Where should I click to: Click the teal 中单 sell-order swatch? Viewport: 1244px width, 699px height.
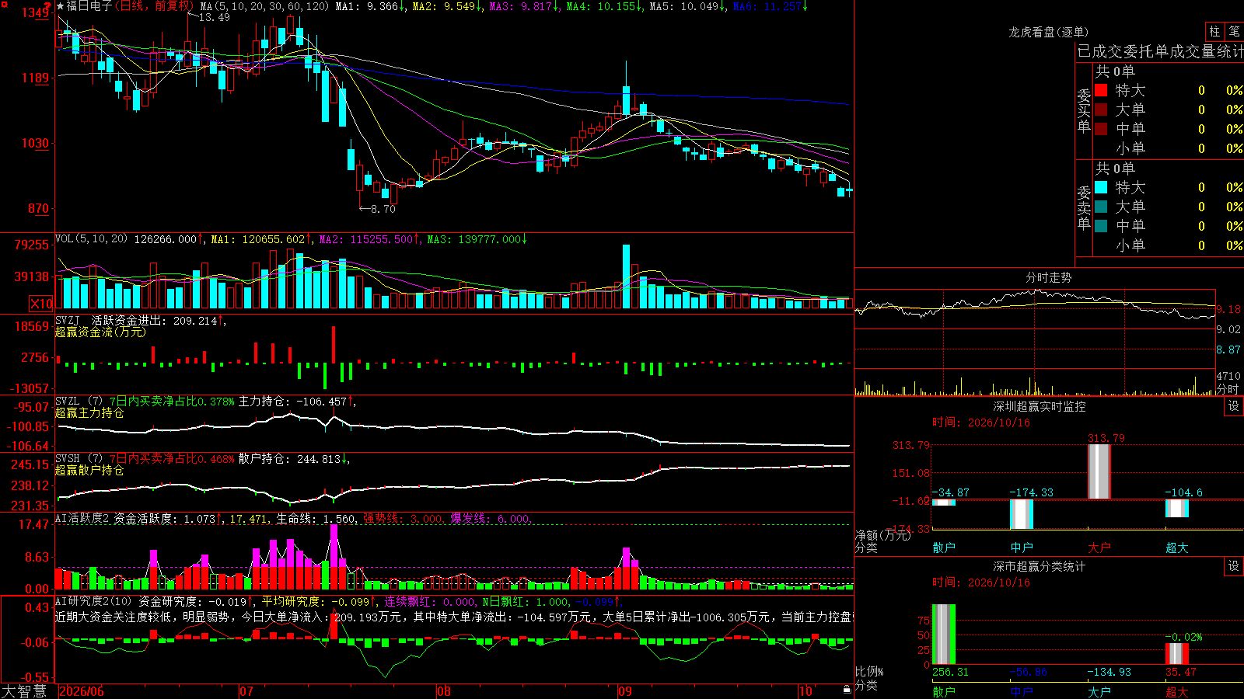pos(1101,226)
